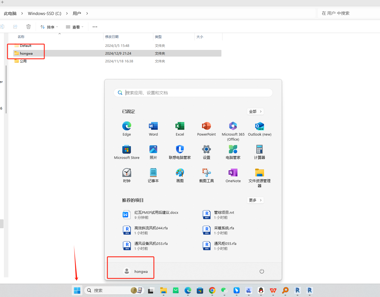Open 电脑管家 pinned app

coord(233,152)
